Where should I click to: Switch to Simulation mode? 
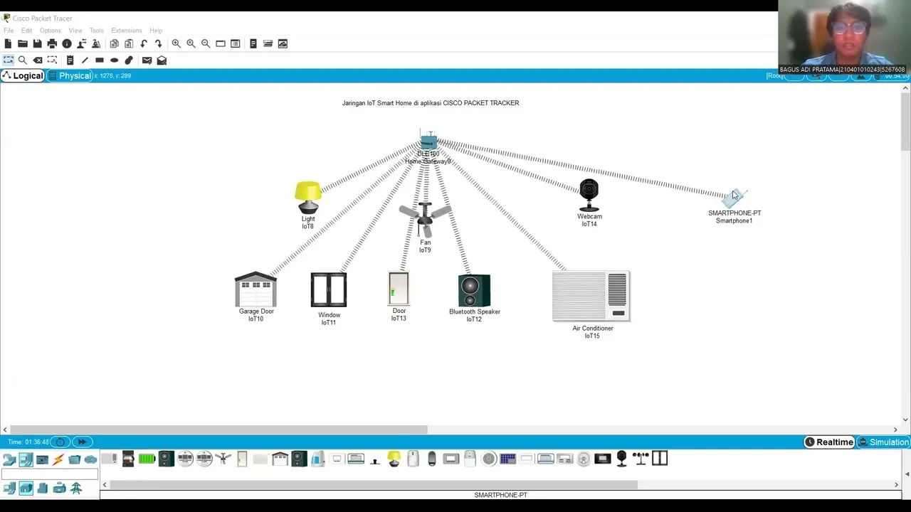[x=883, y=442]
